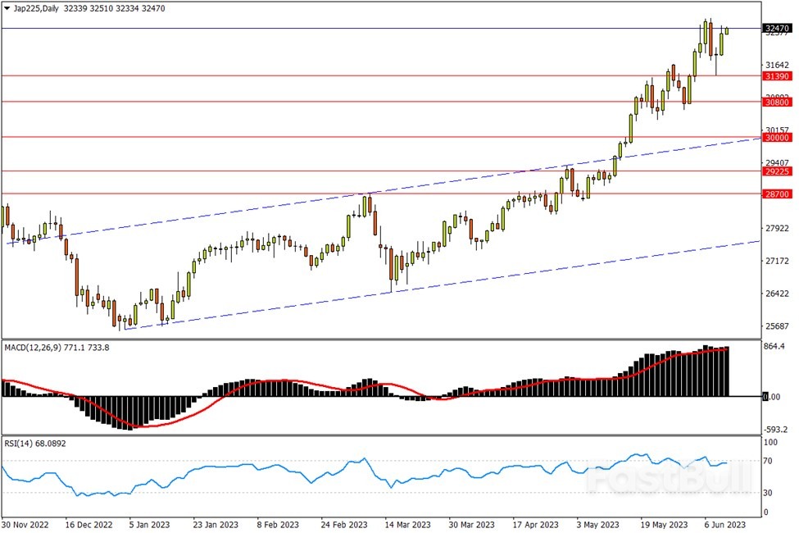Click the small triangle beside Jap225,Daily title
The height and width of the screenshot is (533, 799).
click(x=7, y=7)
